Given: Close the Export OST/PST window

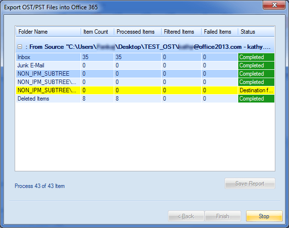Looking at the screenshot, I should click(x=274, y=5).
